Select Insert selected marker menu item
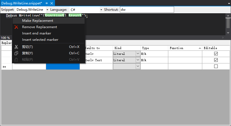The width and height of the screenshot is (231, 126). [x=40, y=40]
